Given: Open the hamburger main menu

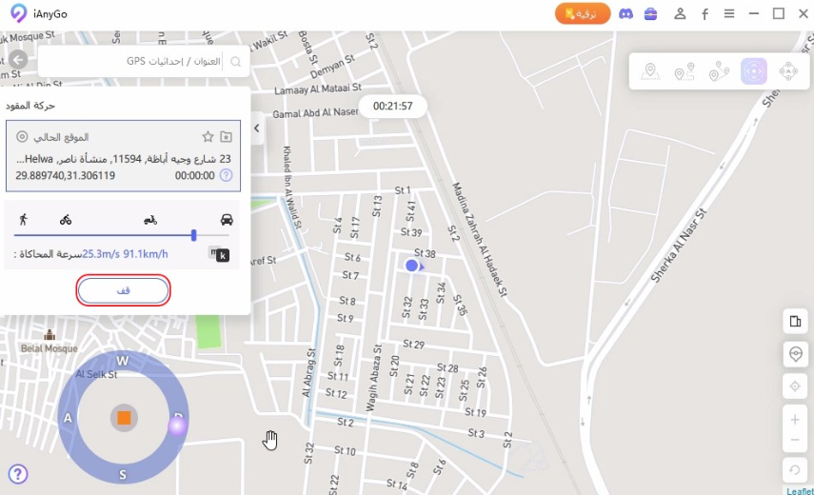Looking at the screenshot, I should [729, 13].
